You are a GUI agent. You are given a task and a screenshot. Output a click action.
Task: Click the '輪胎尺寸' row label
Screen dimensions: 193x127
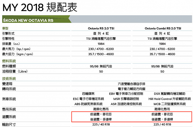(9, 124)
